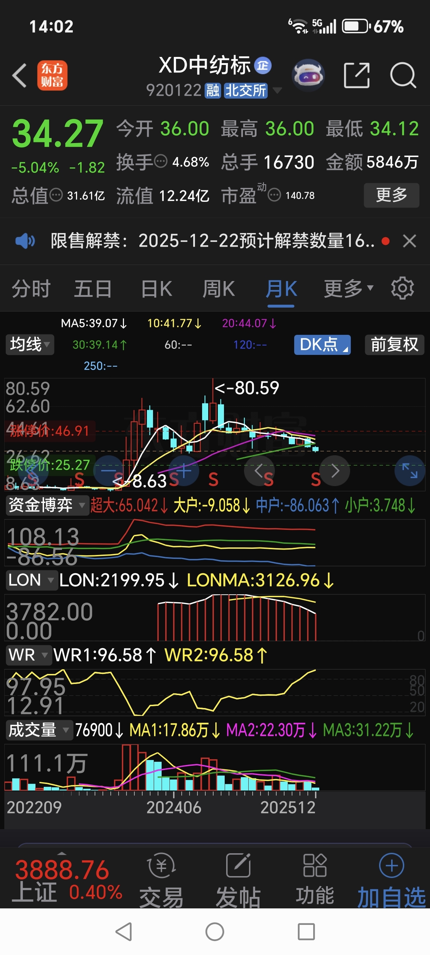Expand the index ticker up caret
The width and height of the screenshot is (430, 955).
tap(62, 853)
